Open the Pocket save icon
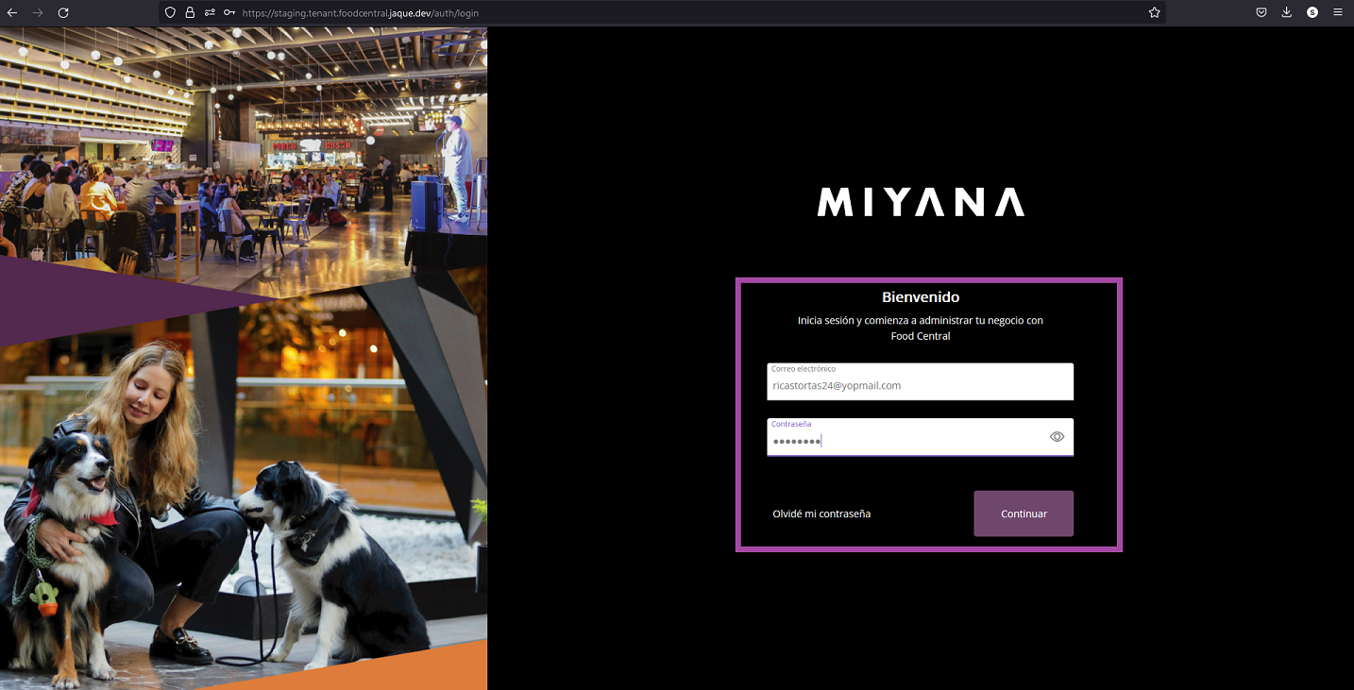1354x690 pixels. click(x=1261, y=13)
